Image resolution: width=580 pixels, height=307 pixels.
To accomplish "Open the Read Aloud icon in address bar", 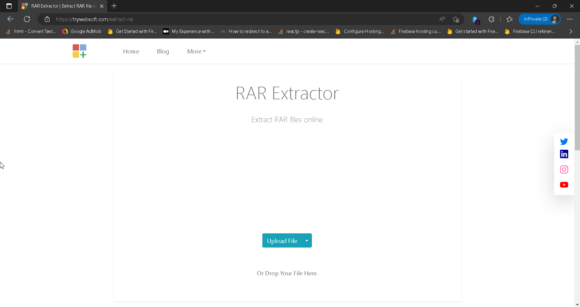I will (442, 19).
